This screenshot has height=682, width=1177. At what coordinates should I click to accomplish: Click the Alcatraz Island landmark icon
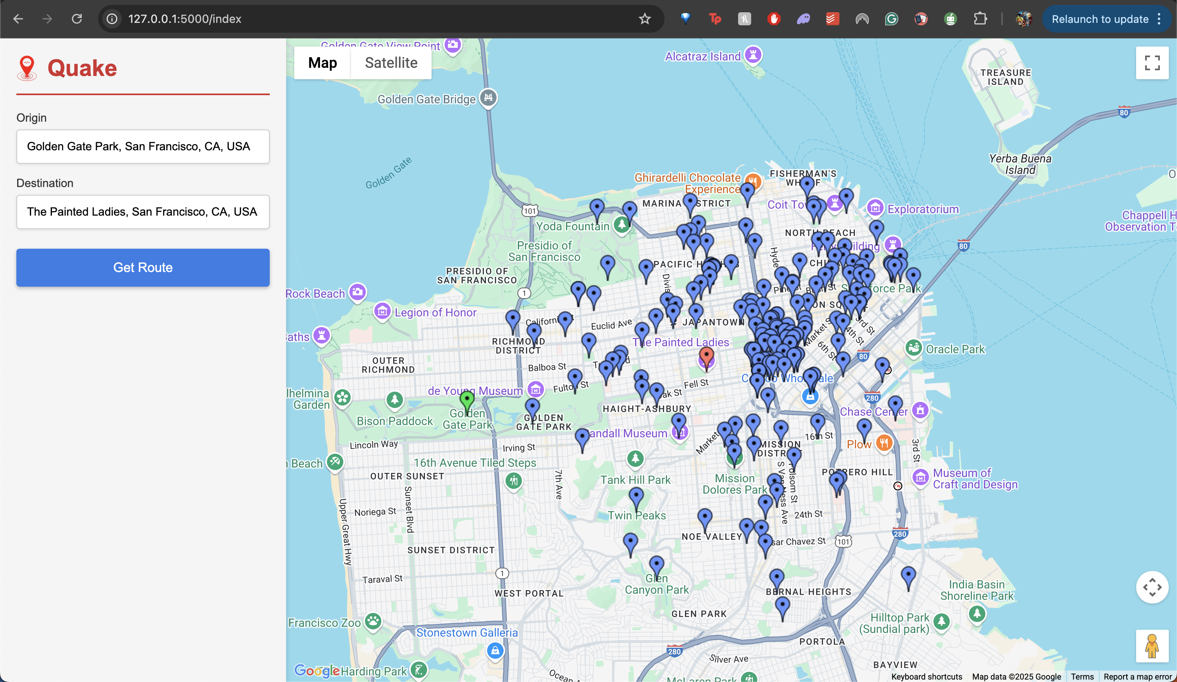[x=753, y=55]
